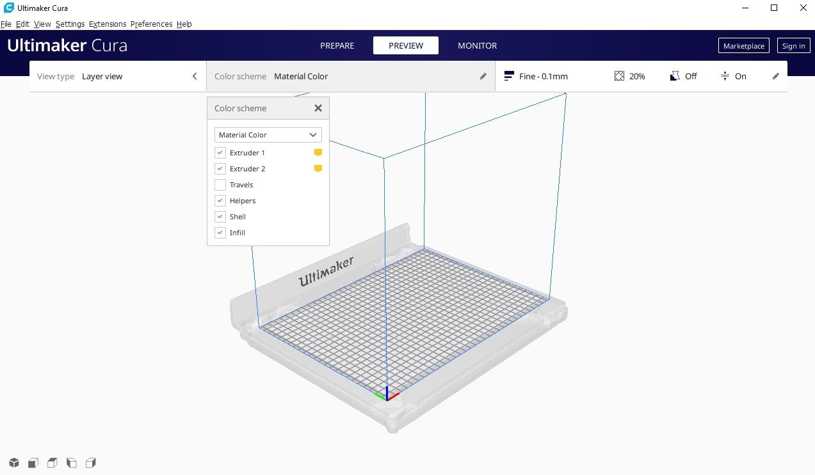
Task: Click the Cura logo in title bar
Action: click(8, 8)
